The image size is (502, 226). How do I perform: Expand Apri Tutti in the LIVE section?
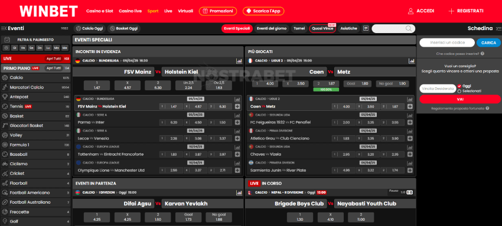(x=54, y=58)
